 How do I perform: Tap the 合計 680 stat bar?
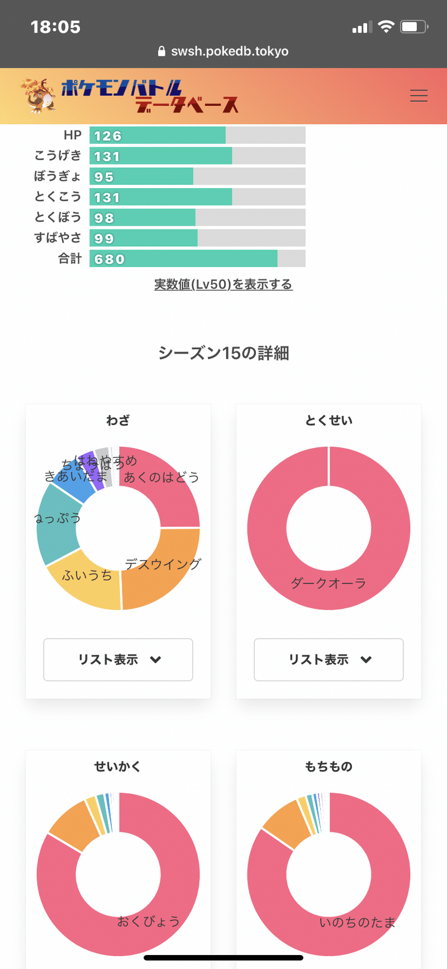point(197,259)
